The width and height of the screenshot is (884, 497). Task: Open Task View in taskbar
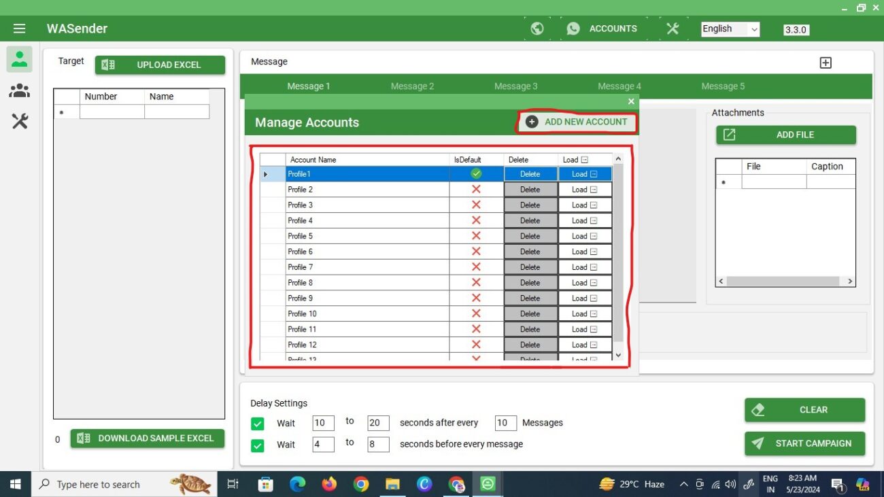233,484
